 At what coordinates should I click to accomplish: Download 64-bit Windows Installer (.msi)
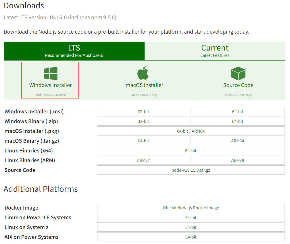click(x=238, y=112)
